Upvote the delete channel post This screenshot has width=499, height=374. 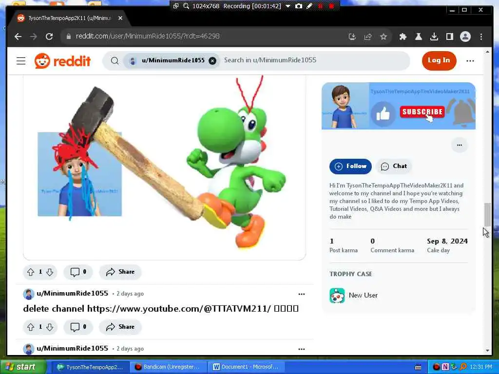(x=31, y=327)
